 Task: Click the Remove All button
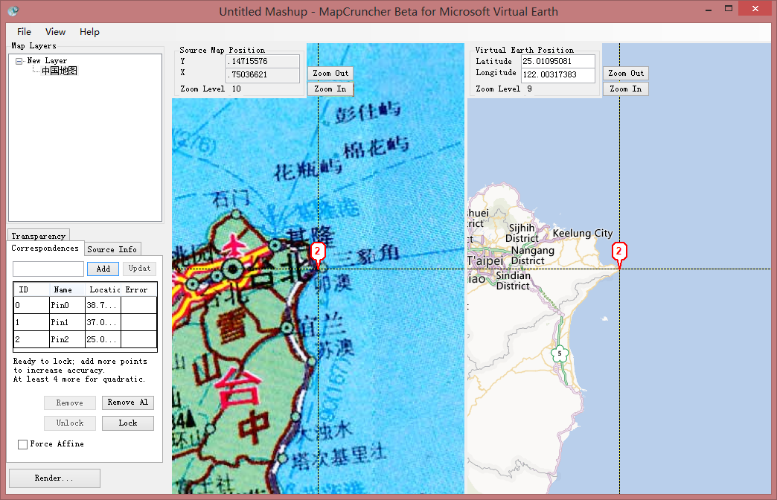128,403
